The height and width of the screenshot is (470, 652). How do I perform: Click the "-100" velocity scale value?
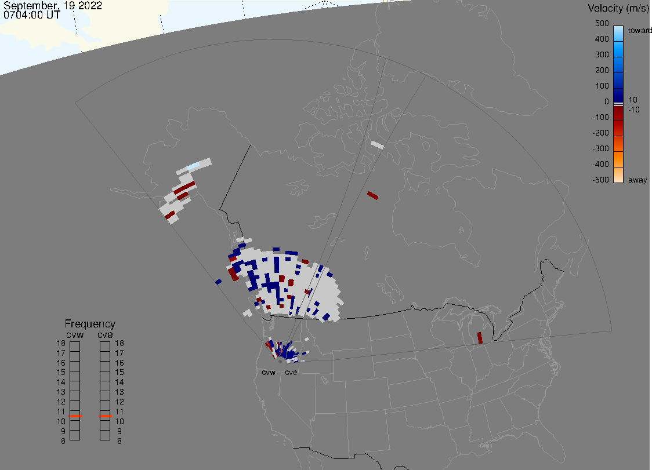click(600, 117)
